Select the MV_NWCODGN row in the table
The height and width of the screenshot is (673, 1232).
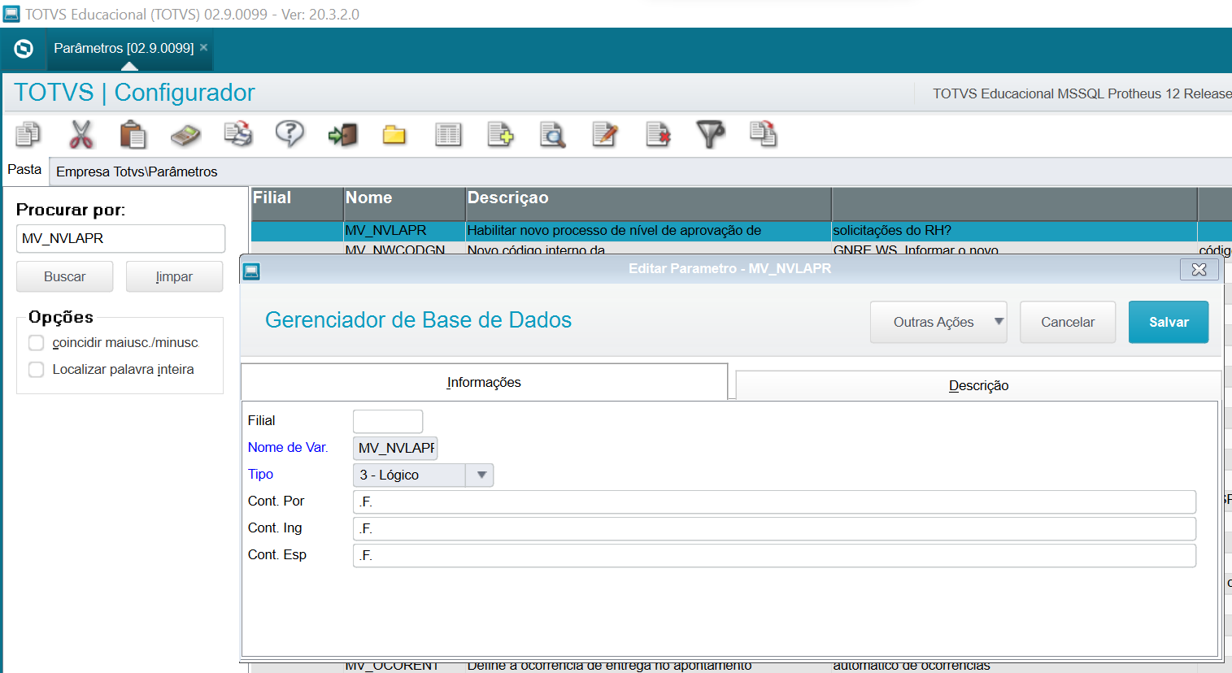click(740, 249)
